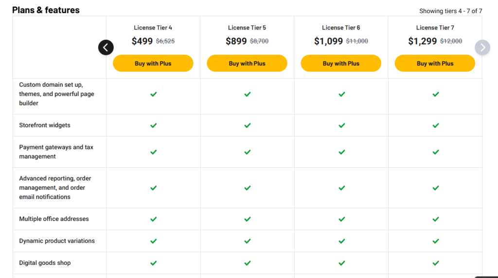Select the Storefront widgets feature label
This screenshot has width=498, height=278.
(x=45, y=125)
